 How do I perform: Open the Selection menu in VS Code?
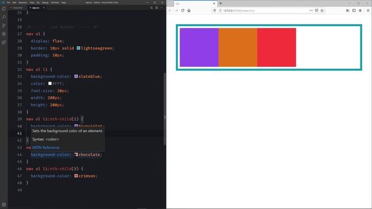pos(23,2)
